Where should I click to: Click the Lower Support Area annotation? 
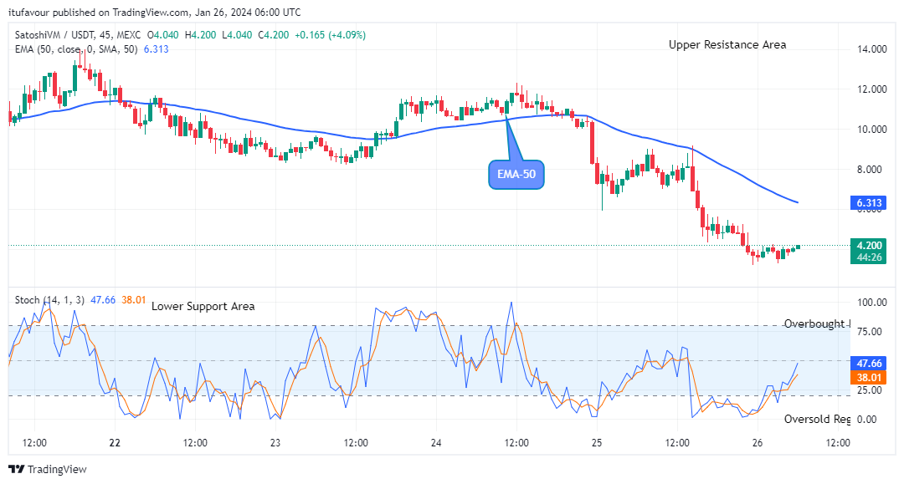(203, 306)
